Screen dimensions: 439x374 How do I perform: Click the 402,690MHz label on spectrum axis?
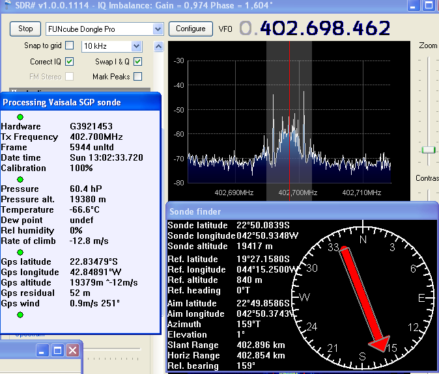tap(234, 193)
